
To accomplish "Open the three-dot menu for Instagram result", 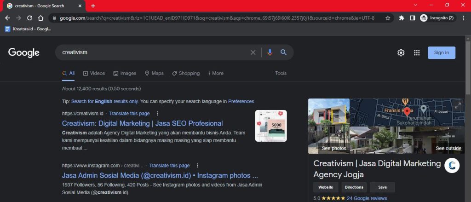I will 197,166.
